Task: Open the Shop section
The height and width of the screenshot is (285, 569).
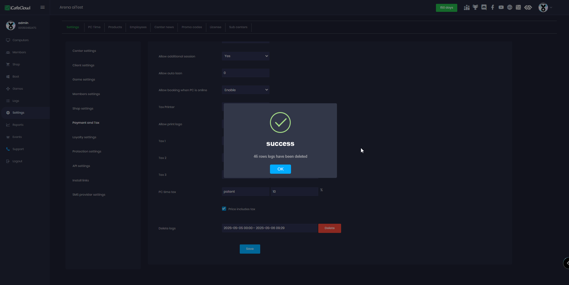Action: 16,64
